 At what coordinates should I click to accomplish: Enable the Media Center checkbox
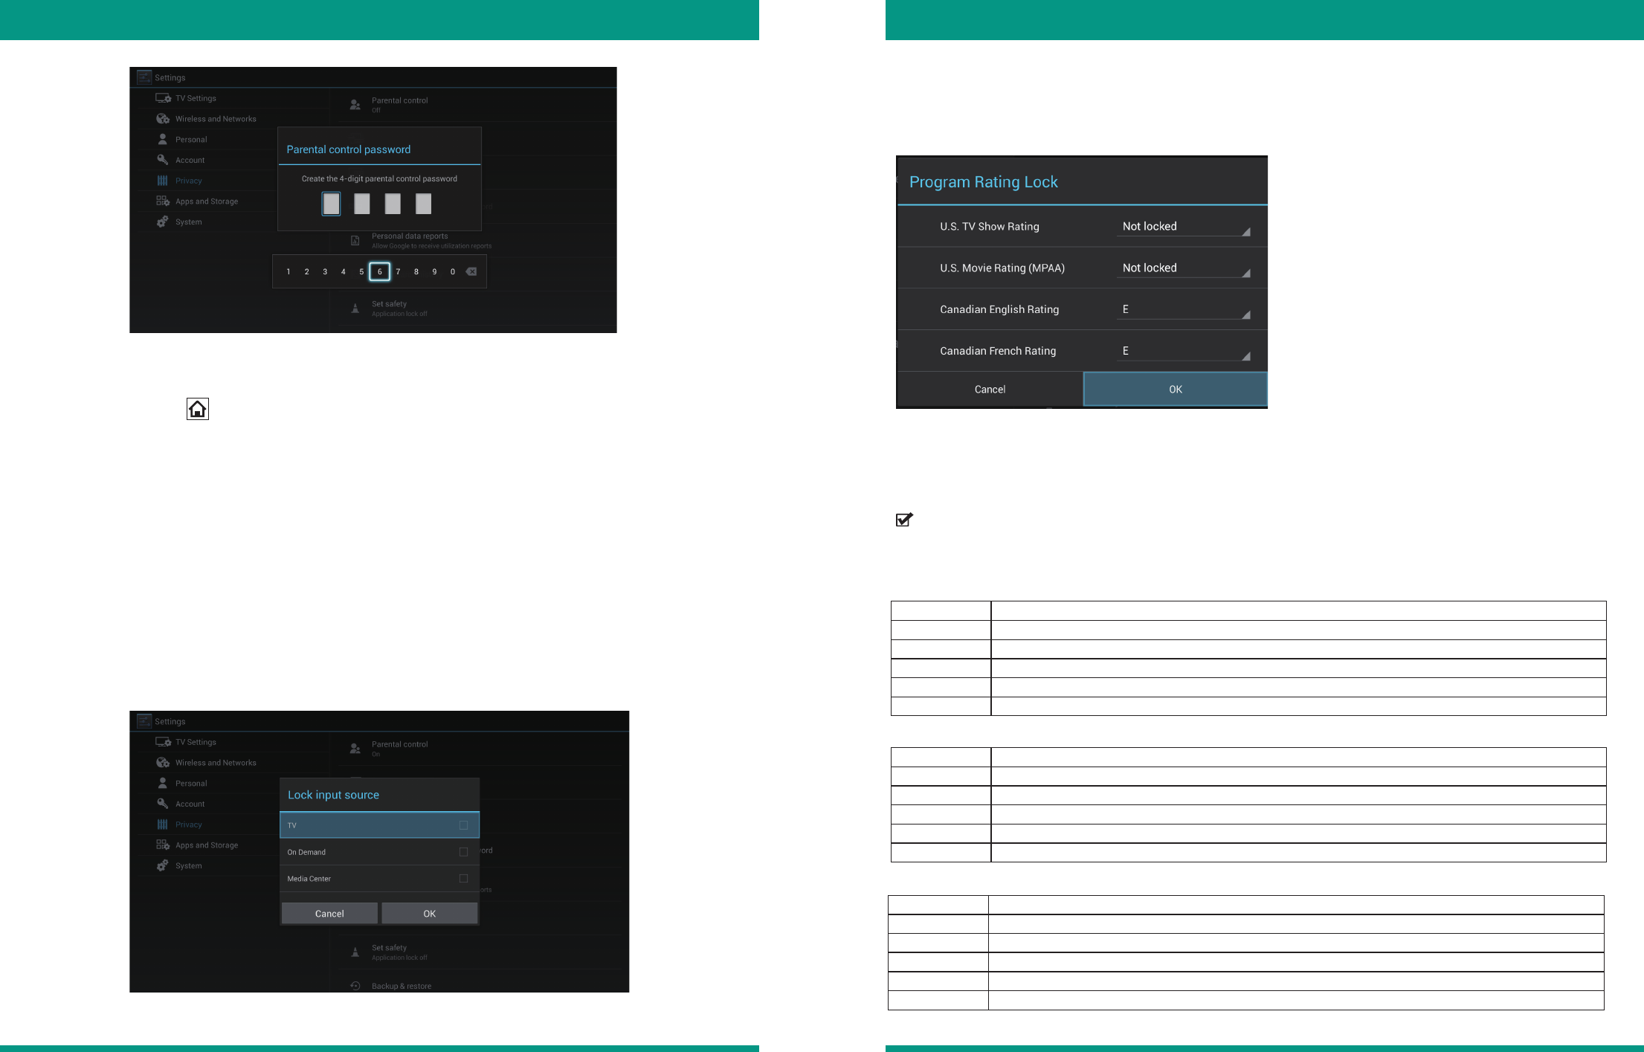463,879
